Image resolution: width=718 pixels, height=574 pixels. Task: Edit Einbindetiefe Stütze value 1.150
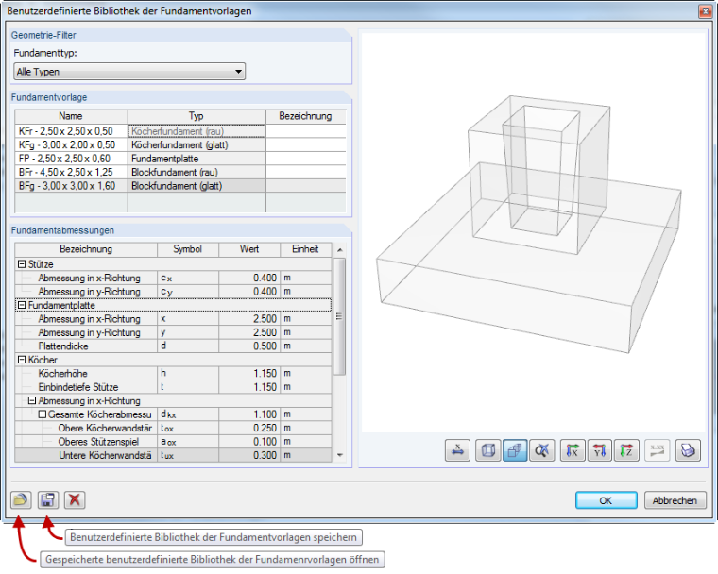tap(249, 387)
